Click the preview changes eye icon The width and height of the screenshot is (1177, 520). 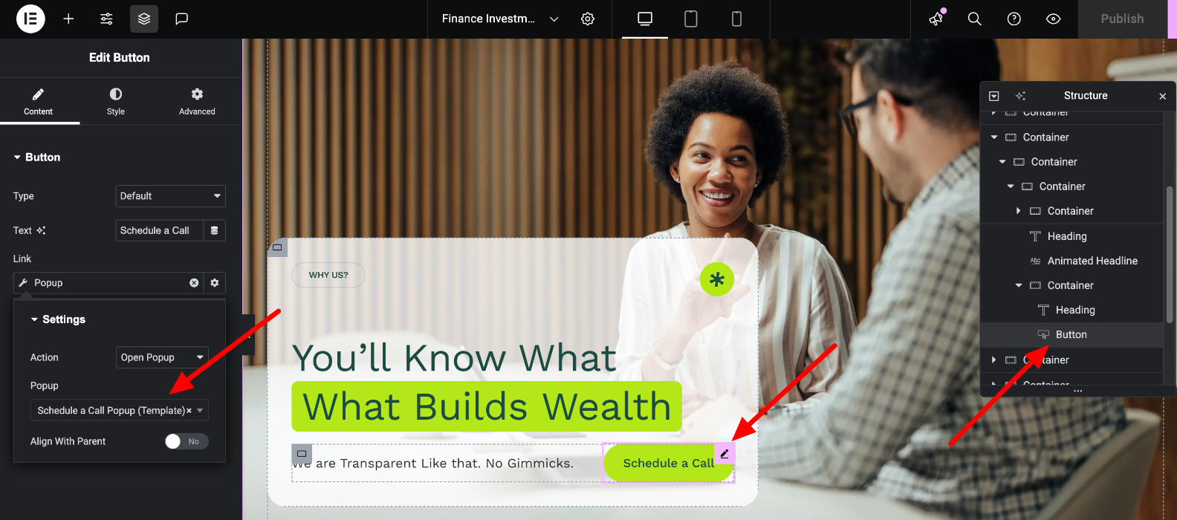[1053, 19]
